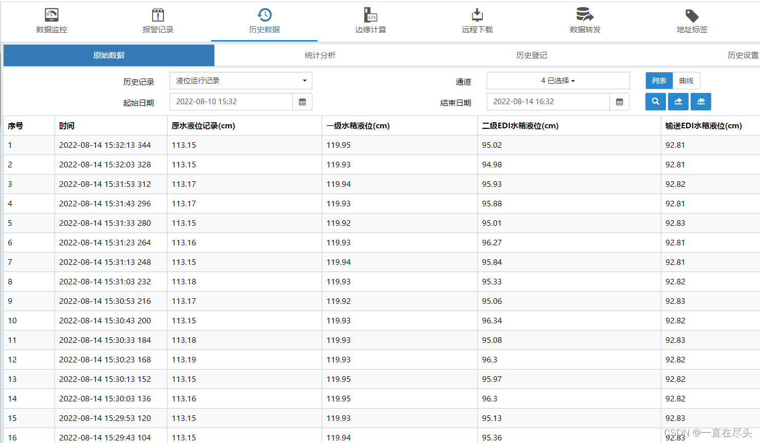760x443 pixels.
Task: Select the 历史数据 history clock icon
Action: [265, 15]
